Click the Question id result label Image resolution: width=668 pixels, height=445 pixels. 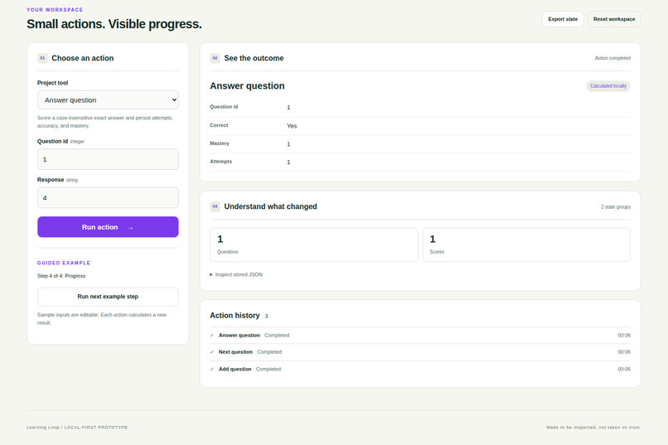click(224, 107)
